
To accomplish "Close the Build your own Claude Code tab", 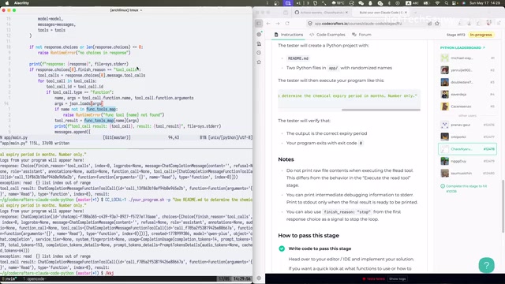I will click(406, 13).
